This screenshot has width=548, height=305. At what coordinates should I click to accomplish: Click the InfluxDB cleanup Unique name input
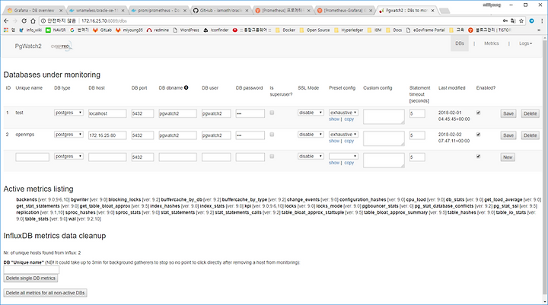[x=31, y=270]
